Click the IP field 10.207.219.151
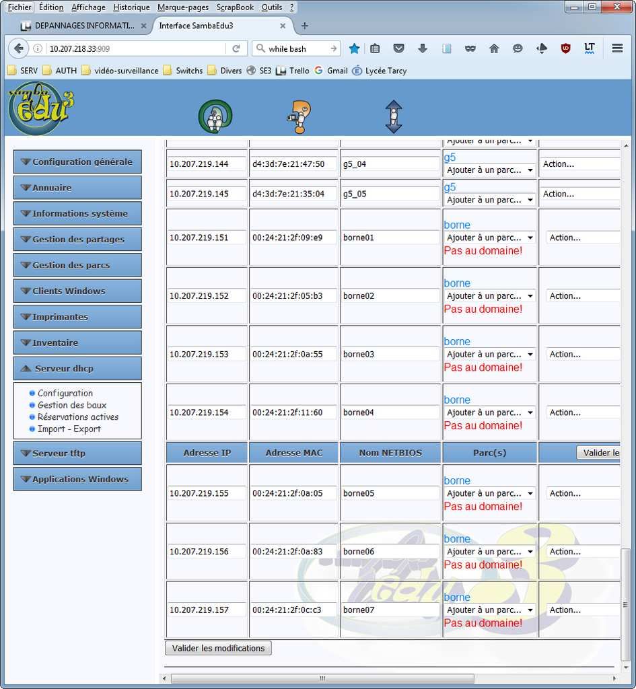This screenshot has height=689, width=636. [x=207, y=238]
